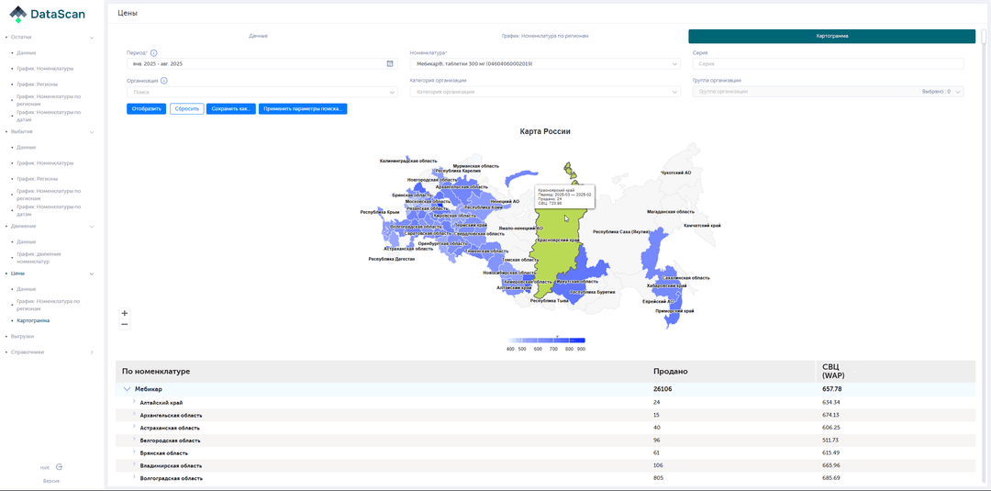Open Выбытия Данные in sidebar

pyautogui.click(x=27, y=147)
